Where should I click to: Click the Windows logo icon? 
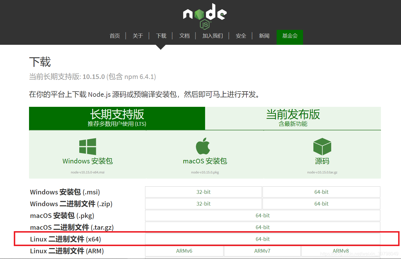pyautogui.click(x=88, y=146)
